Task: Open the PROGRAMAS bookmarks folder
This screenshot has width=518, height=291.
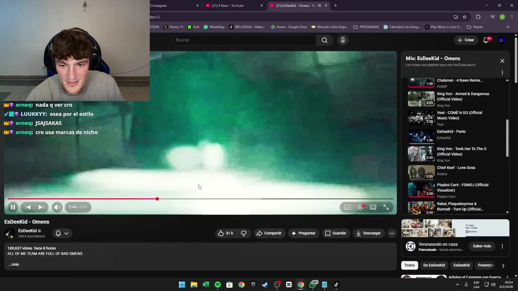Action: coord(366,27)
